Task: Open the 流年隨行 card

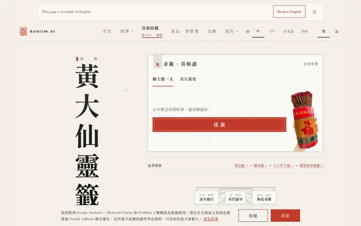Action: [206, 197]
